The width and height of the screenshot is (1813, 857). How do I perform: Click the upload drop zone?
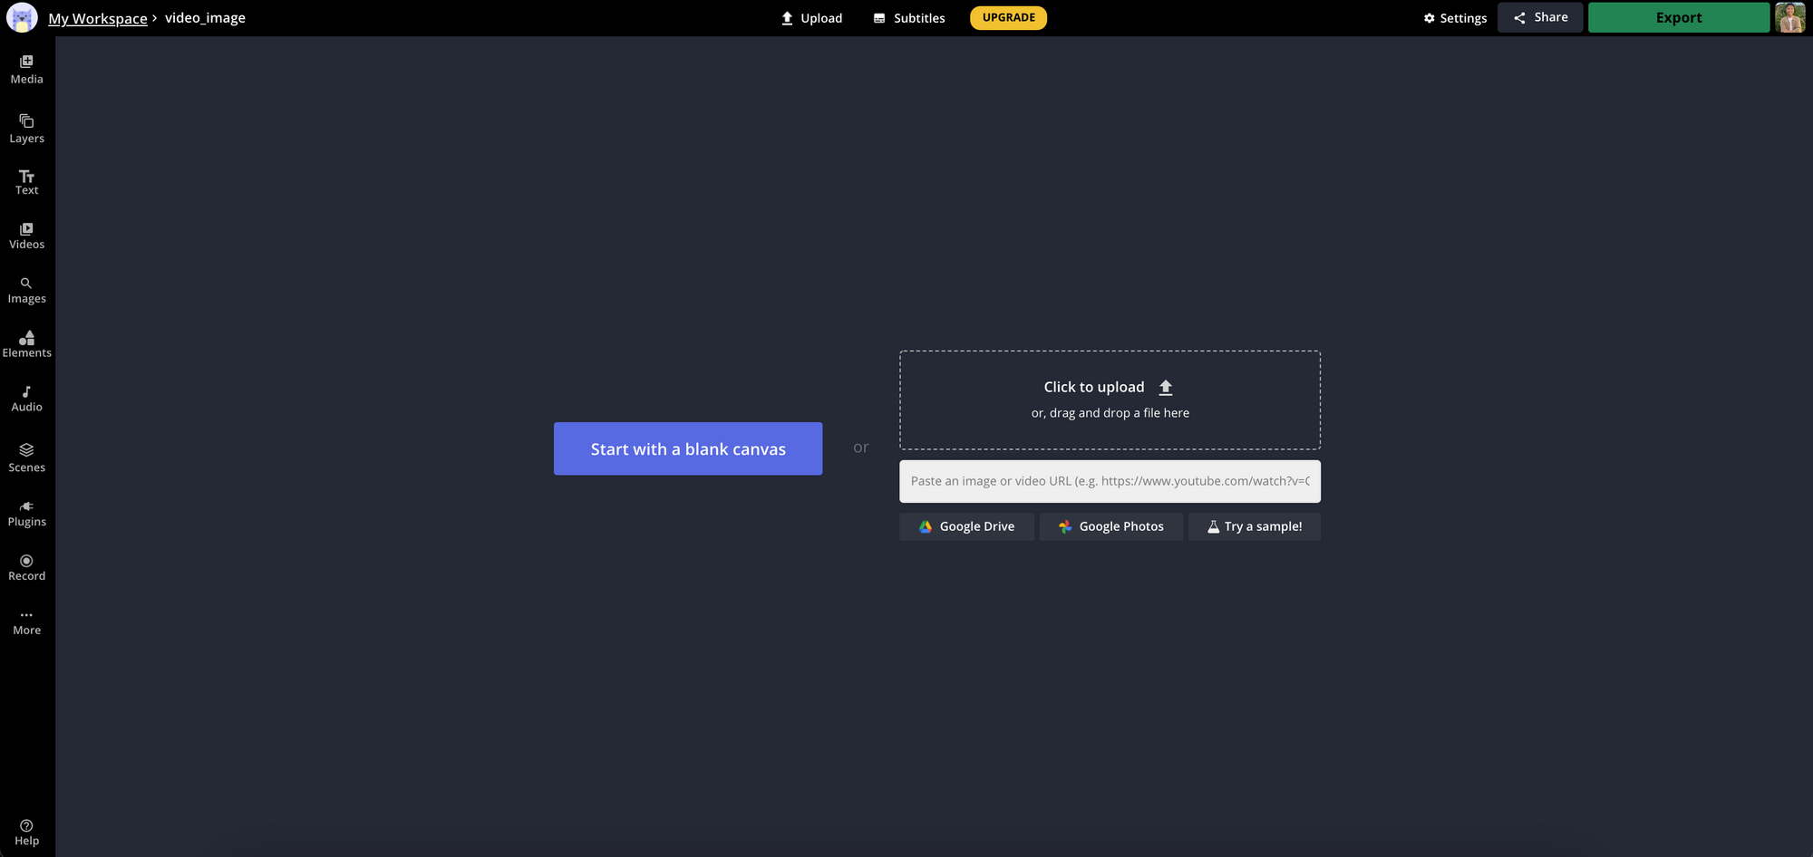pos(1110,400)
